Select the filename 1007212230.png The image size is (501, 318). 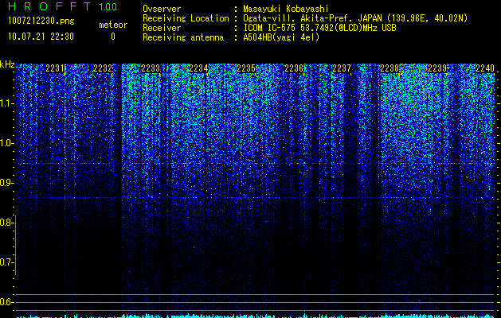(x=41, y=21)
